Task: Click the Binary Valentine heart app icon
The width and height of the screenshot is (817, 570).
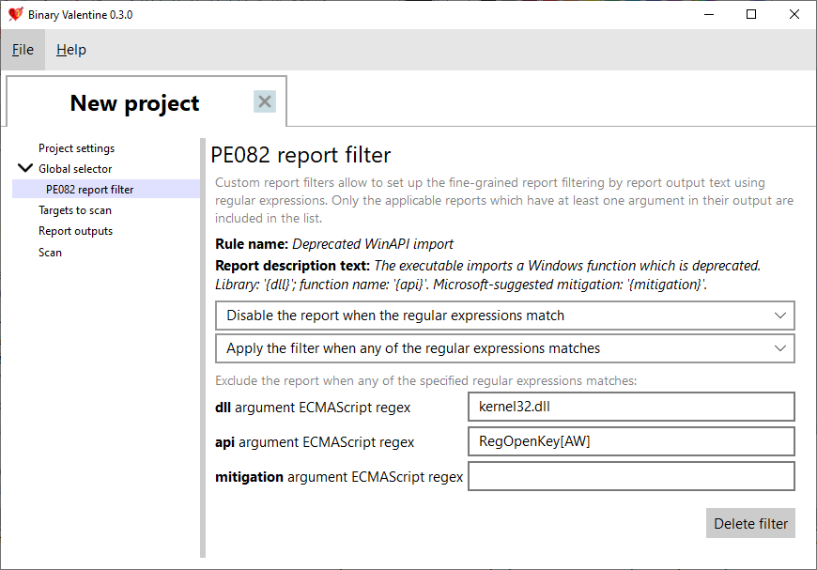Action: tap(16, 14)
